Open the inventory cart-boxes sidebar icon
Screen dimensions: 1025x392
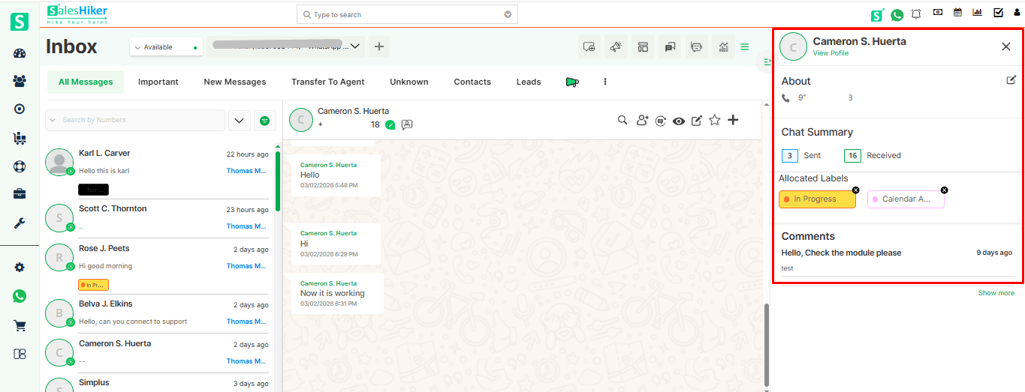pos(20,137)
